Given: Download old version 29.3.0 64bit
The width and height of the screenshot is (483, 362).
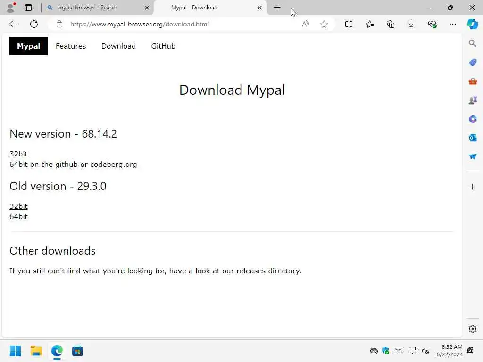Looking at the screenshot, I should (x=18, y=217).
